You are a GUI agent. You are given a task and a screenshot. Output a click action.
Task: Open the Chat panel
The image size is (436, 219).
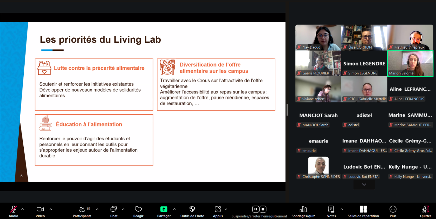click(x=114, y=209)
